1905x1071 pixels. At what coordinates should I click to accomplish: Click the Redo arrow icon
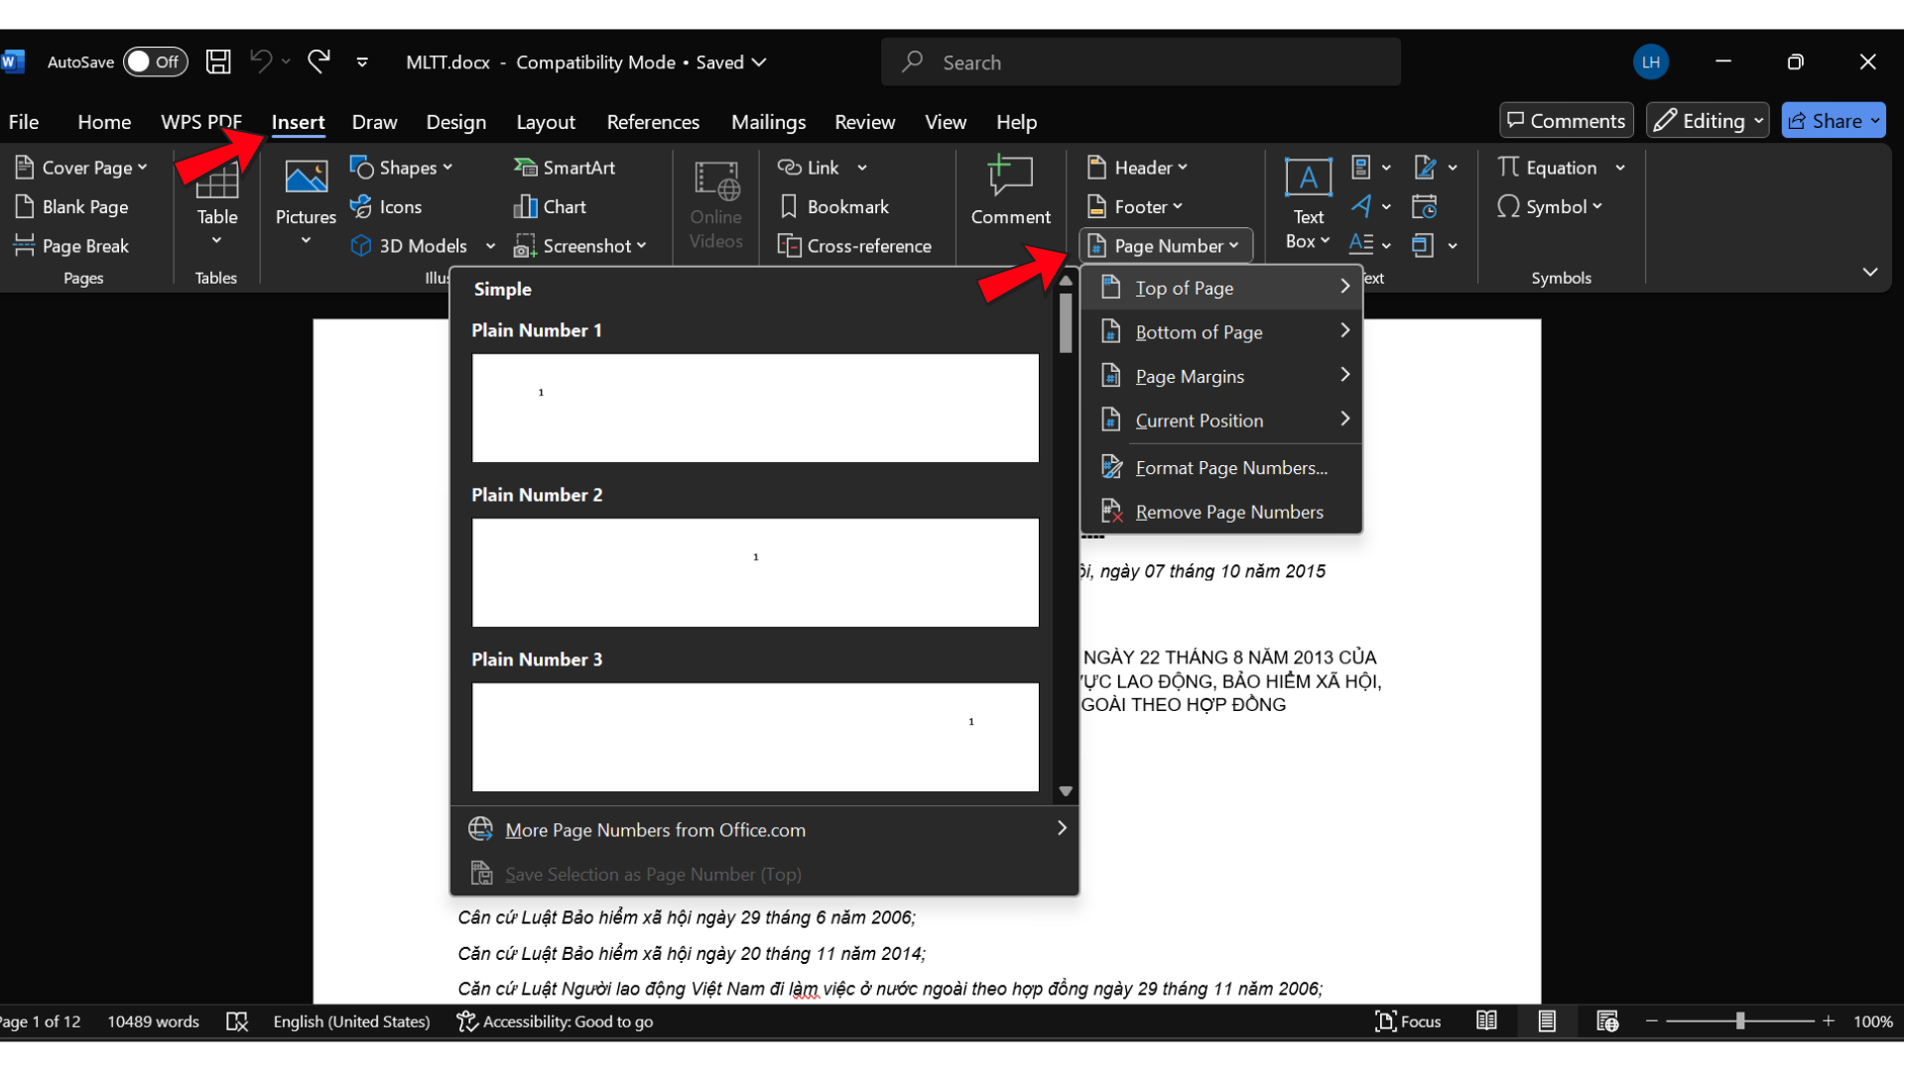pyautogui.click(x=318, y=61)
